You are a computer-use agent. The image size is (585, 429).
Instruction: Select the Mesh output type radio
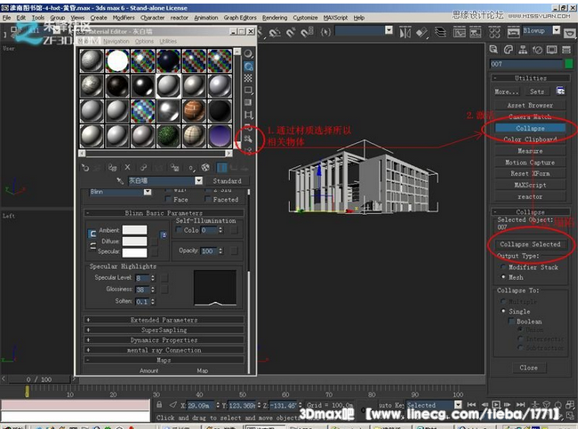503,277
